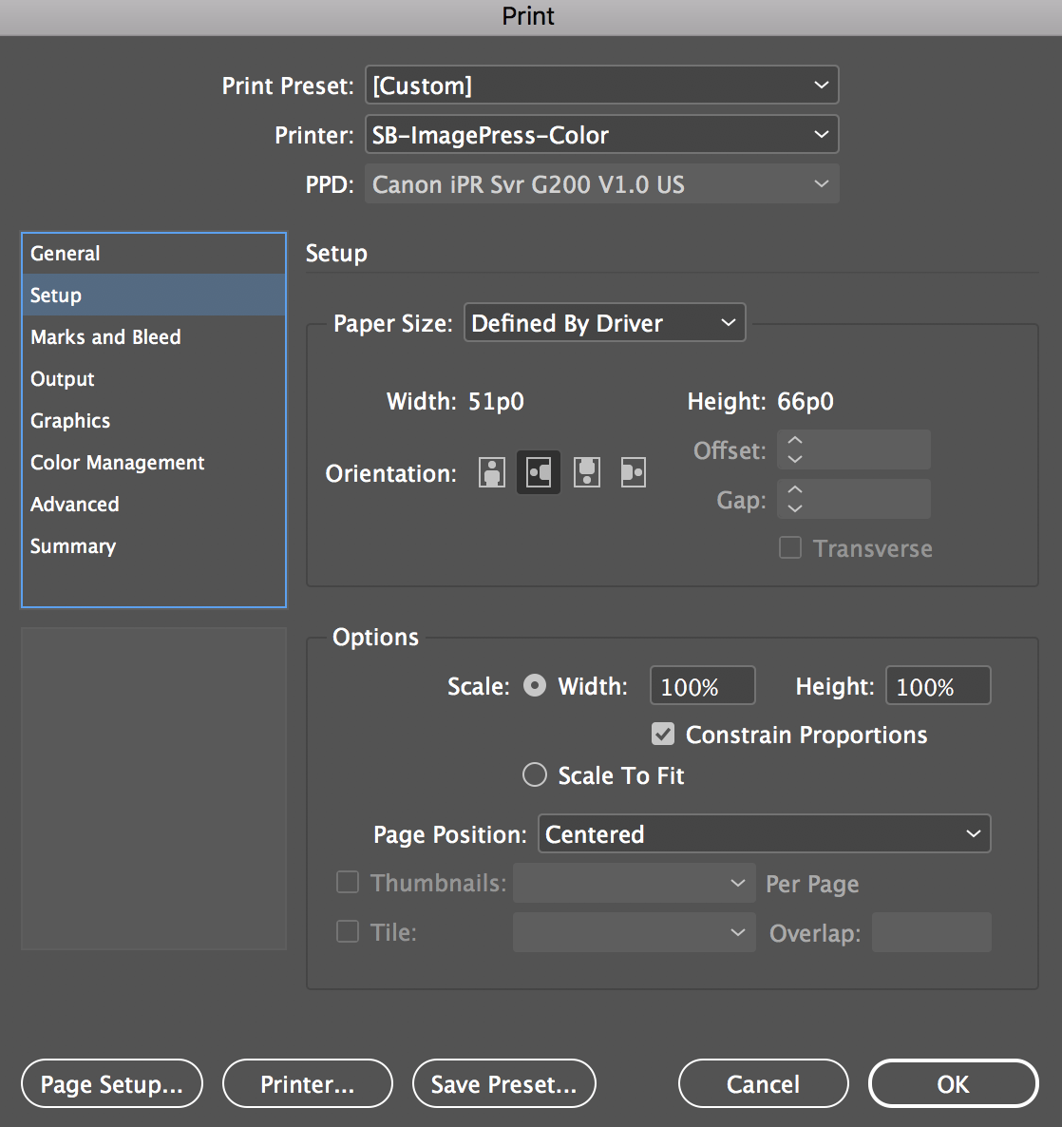
Task: Uncheck Constrain Proportions
Action: (x=662, y=734)
